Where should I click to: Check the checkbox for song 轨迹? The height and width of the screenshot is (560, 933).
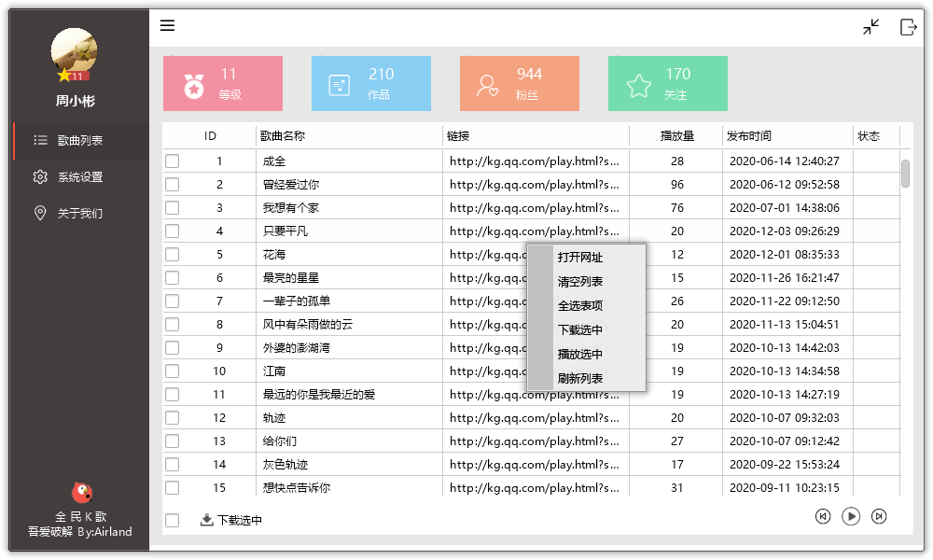171,417
